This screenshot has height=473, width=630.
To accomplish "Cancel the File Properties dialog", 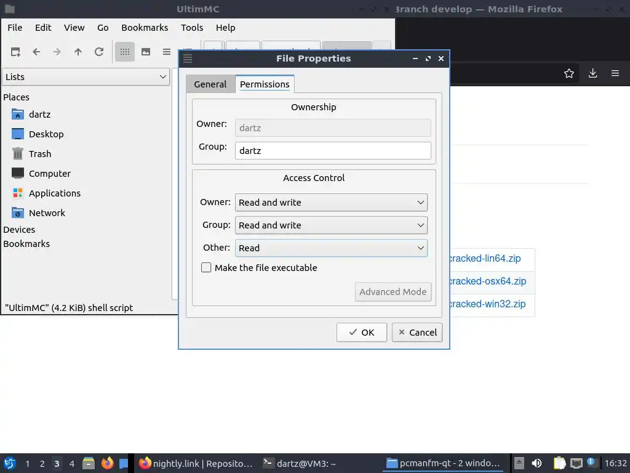I will [x=417, y=333].
